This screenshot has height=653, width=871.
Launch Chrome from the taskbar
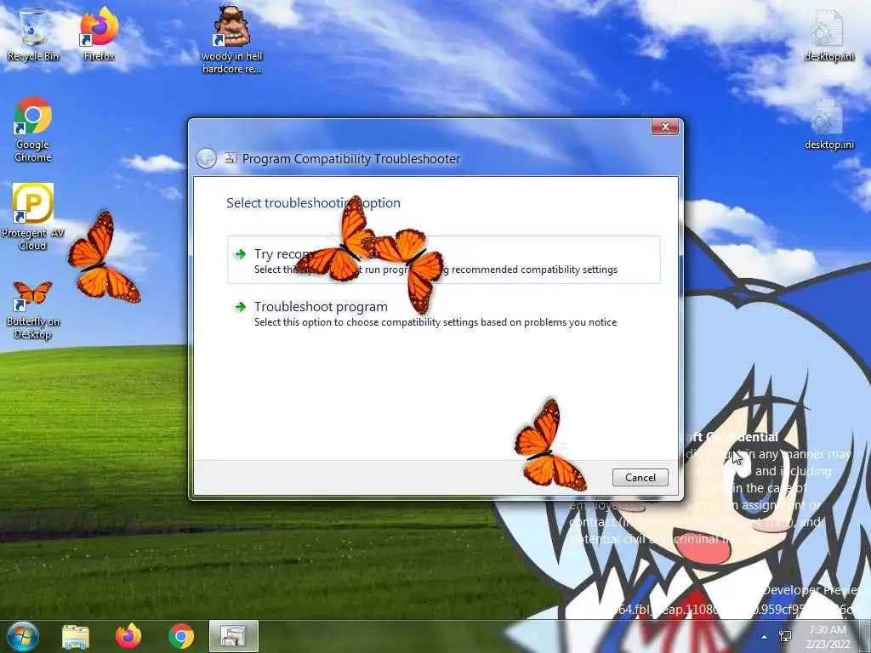(181, 636)
